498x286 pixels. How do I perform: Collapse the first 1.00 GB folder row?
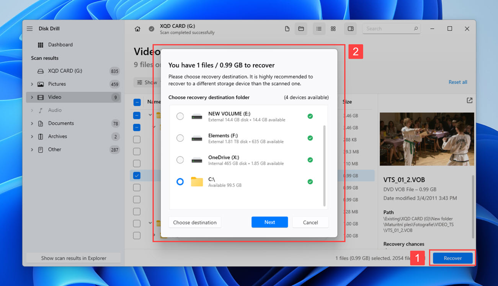coord(150,223)
